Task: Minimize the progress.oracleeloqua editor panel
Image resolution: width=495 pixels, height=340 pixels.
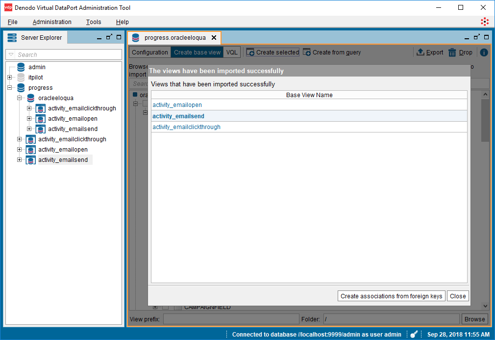Action: 467,38
